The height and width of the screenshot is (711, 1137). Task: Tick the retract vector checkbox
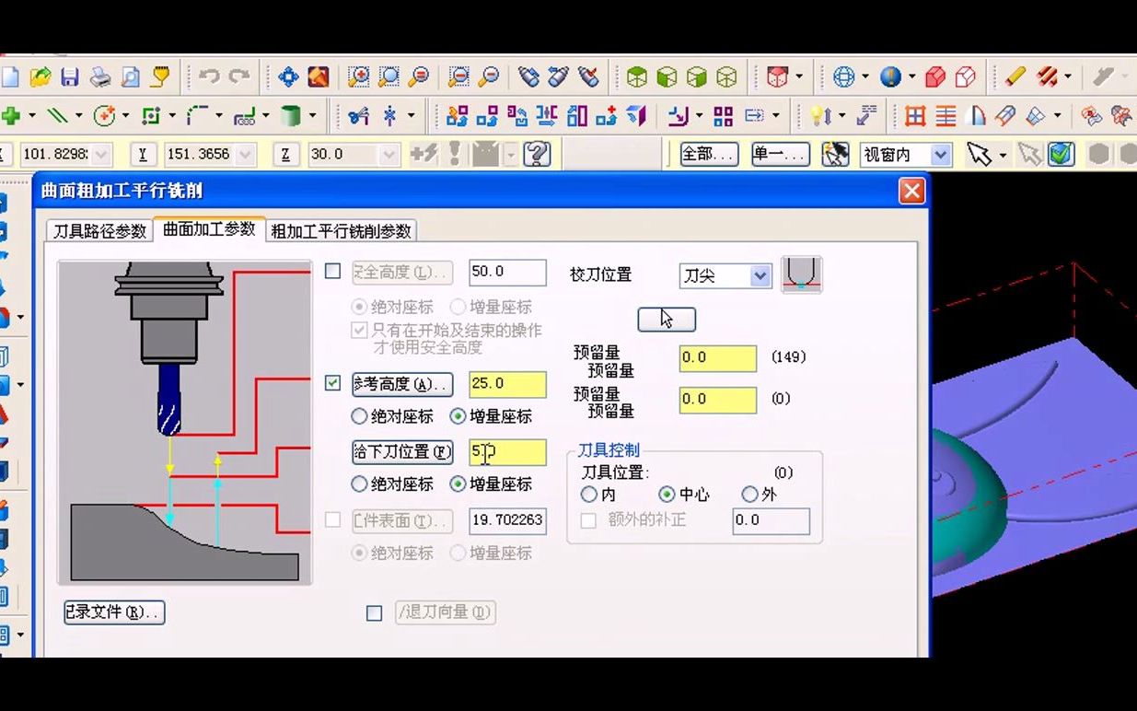tap(374, 612)
